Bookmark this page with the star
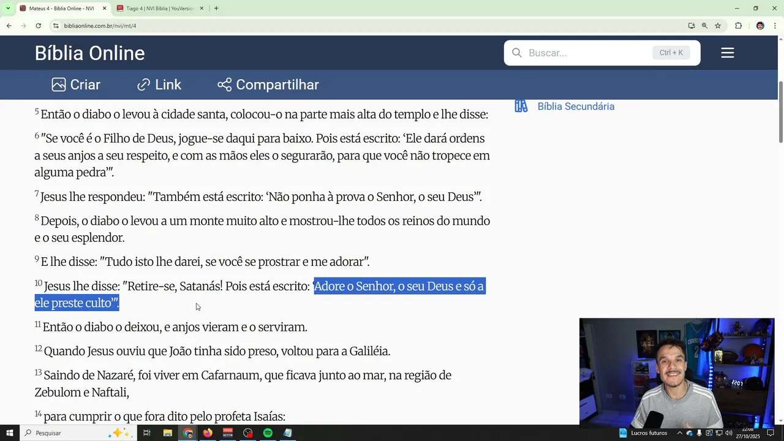 point(718,26)
